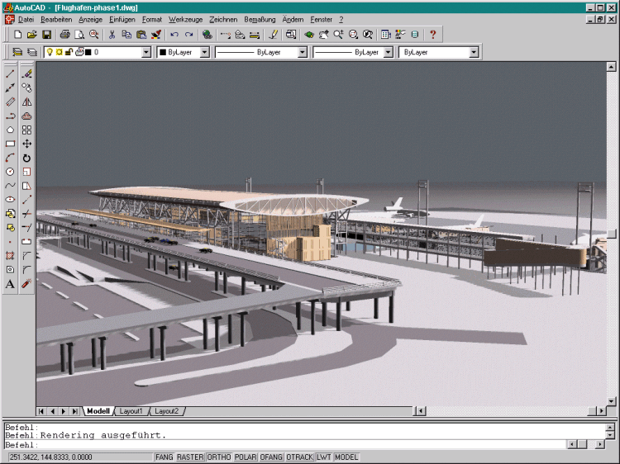Select the Rectangle tool
The height and width of the screenshot is (464, 620).
(x=10, y=144)
